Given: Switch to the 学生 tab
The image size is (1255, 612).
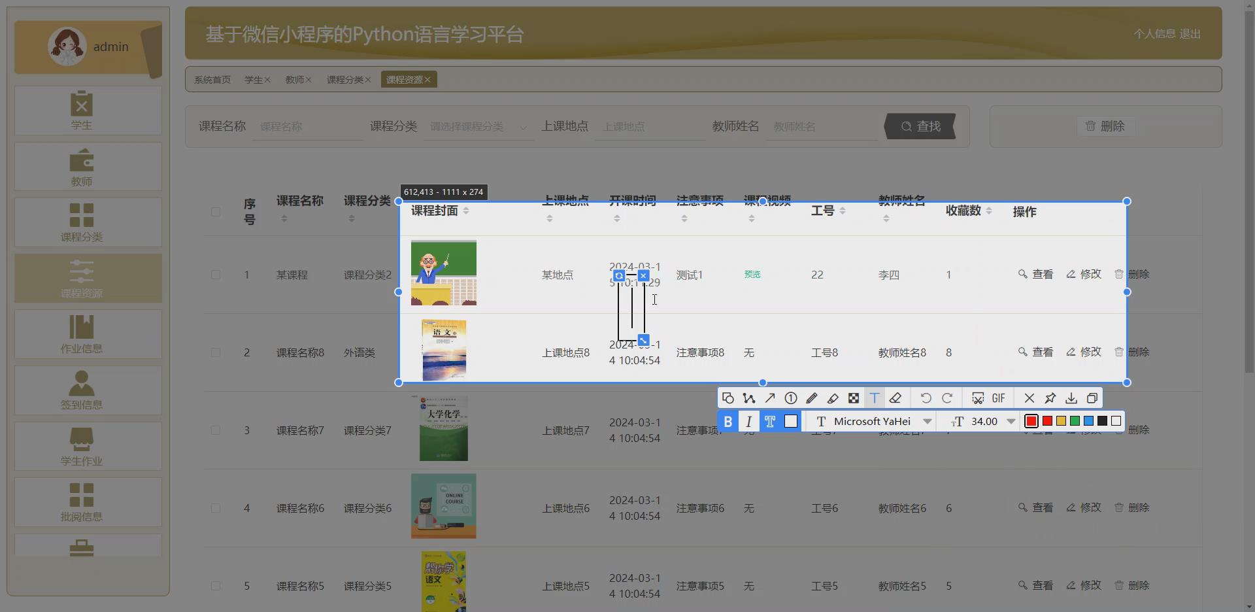Looking at the screenshot, I should [254, 79].
